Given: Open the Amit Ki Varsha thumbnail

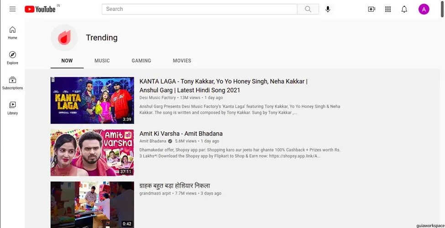Looking at the screenshot, I should coord(92,153).
